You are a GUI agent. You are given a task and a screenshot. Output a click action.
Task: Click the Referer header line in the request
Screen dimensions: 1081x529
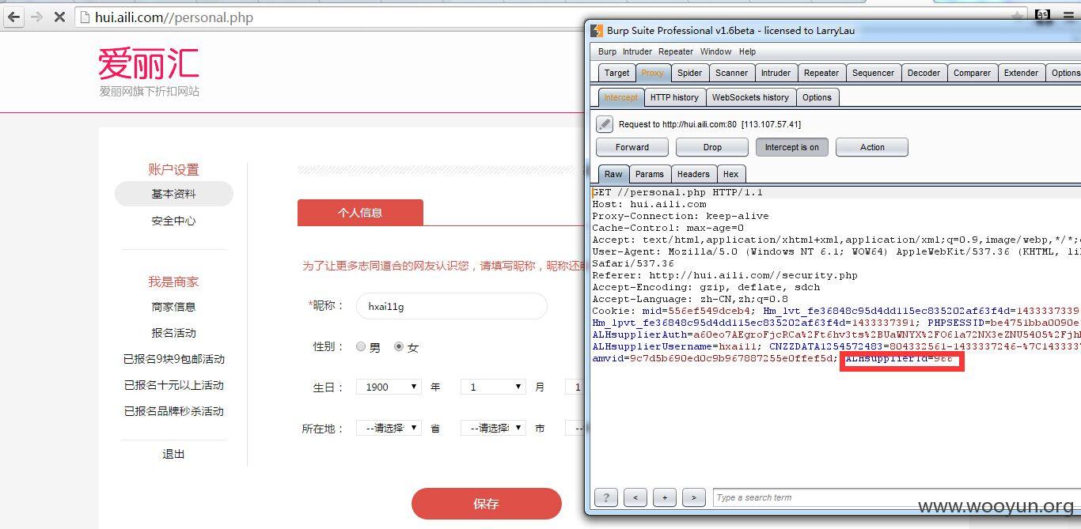click(725, 275)
